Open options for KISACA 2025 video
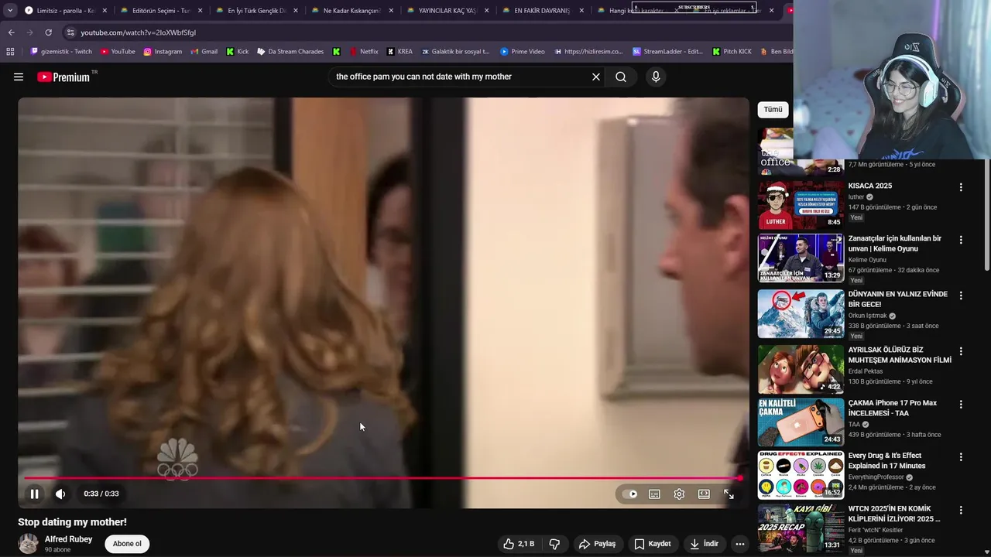Viewport: 991px width, 557px height. point(961,187)
